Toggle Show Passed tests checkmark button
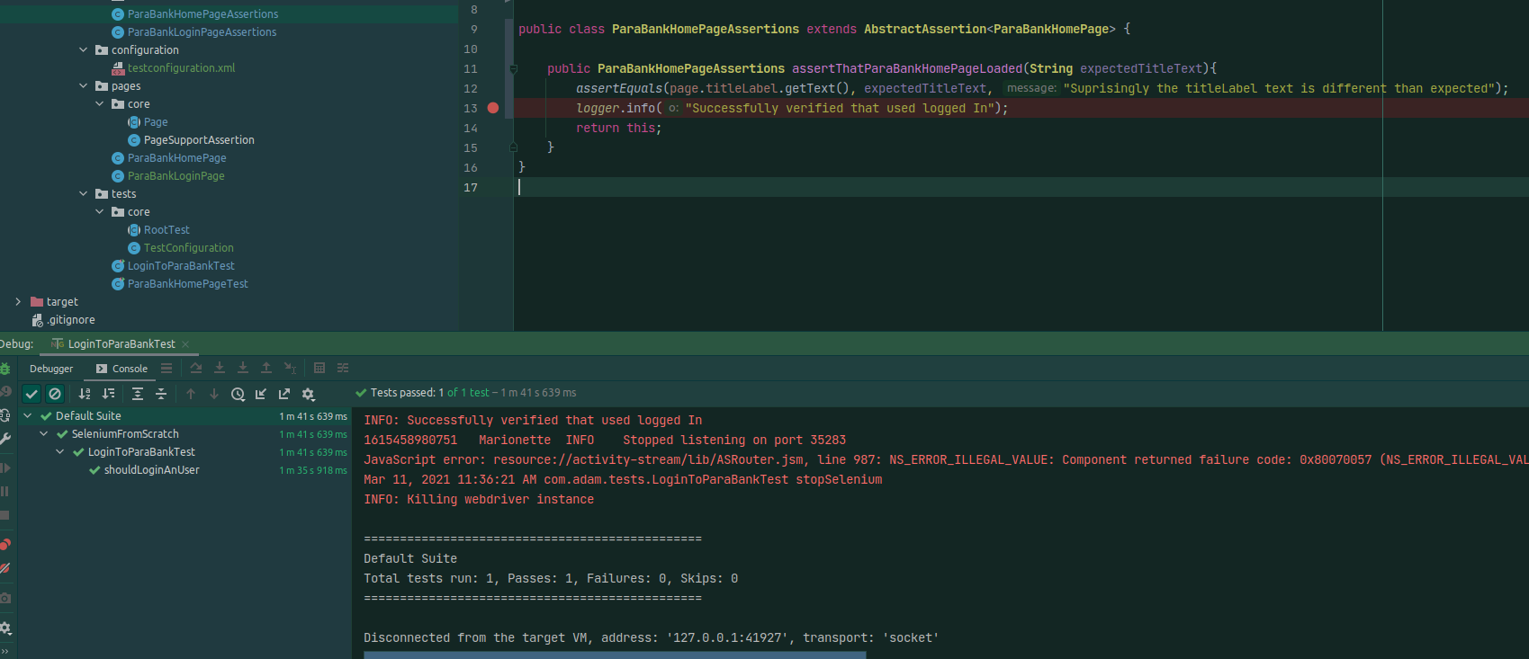The image size is (1529, 659). click(x=31, y=394)
